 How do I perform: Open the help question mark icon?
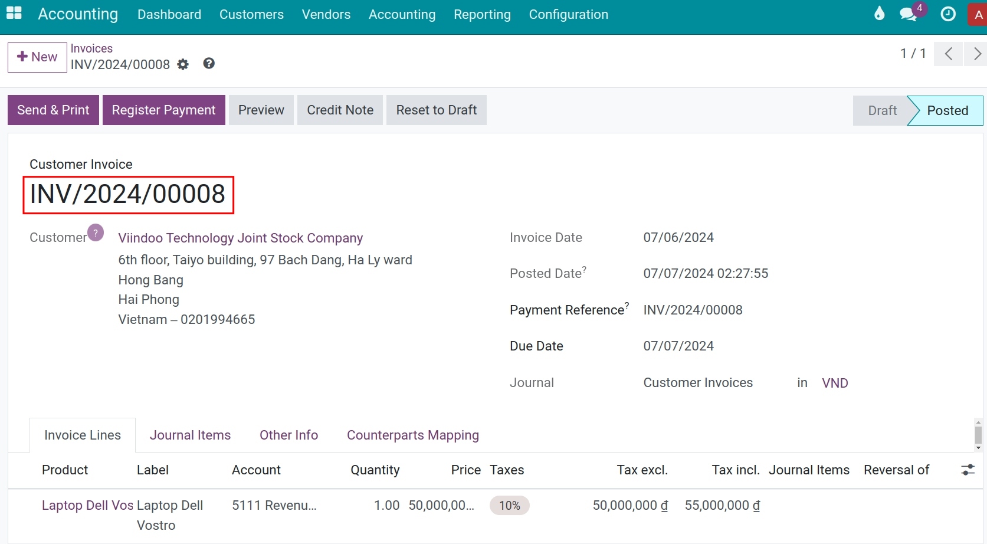coord(209,63)
